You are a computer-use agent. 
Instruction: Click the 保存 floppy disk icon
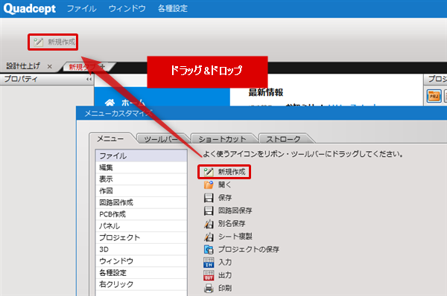[x=209, y=198]
